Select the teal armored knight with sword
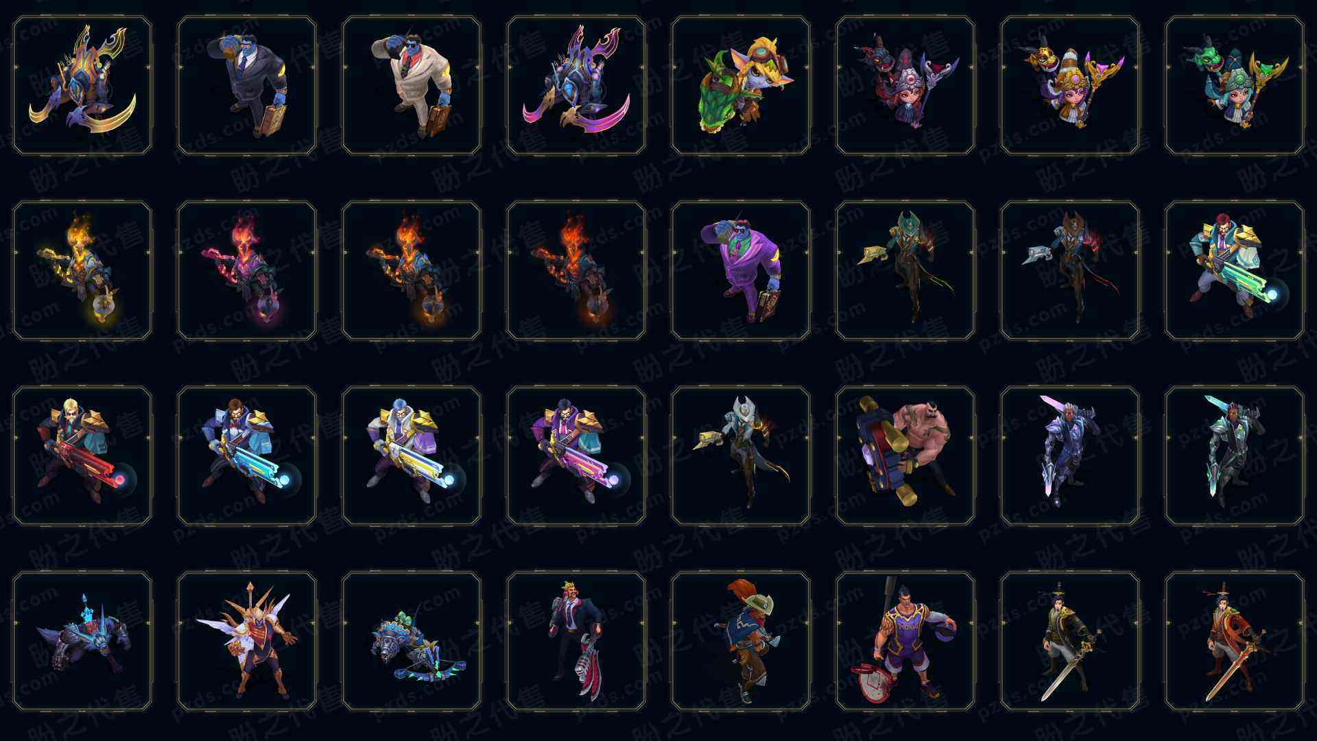This screenshot has width=1317, height=741. (1235, 456)
